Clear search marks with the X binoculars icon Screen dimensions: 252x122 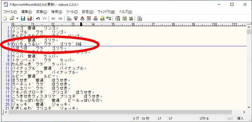click(x=95, y=18)
